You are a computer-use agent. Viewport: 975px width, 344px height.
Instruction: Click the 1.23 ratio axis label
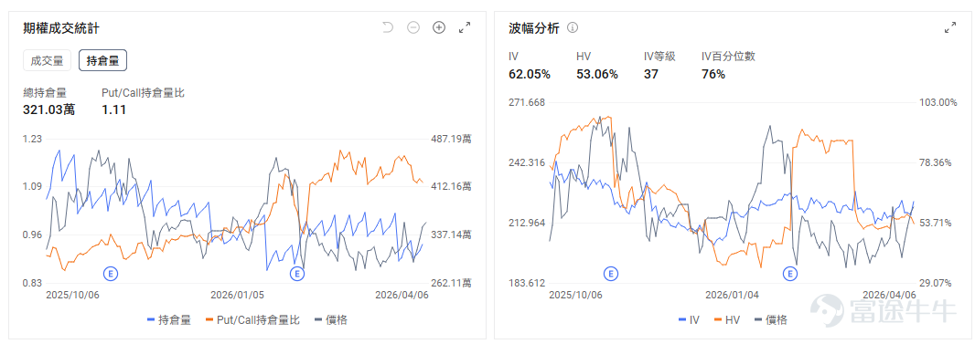[x=32, y=139]
